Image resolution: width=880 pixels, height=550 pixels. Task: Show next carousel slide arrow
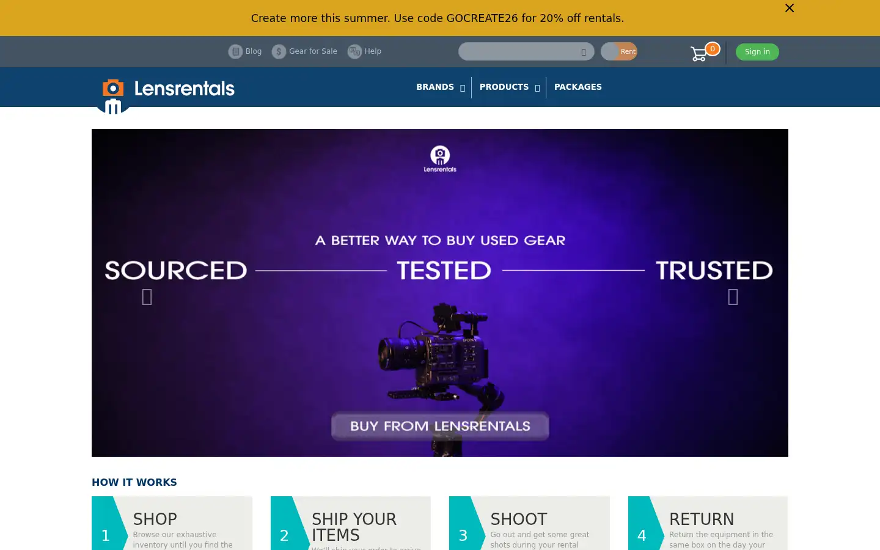click(733, 297)
